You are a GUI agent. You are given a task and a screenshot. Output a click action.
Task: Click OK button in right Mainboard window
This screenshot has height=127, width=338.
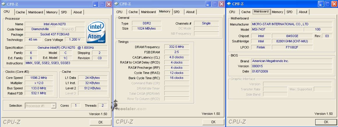[326, 122]
